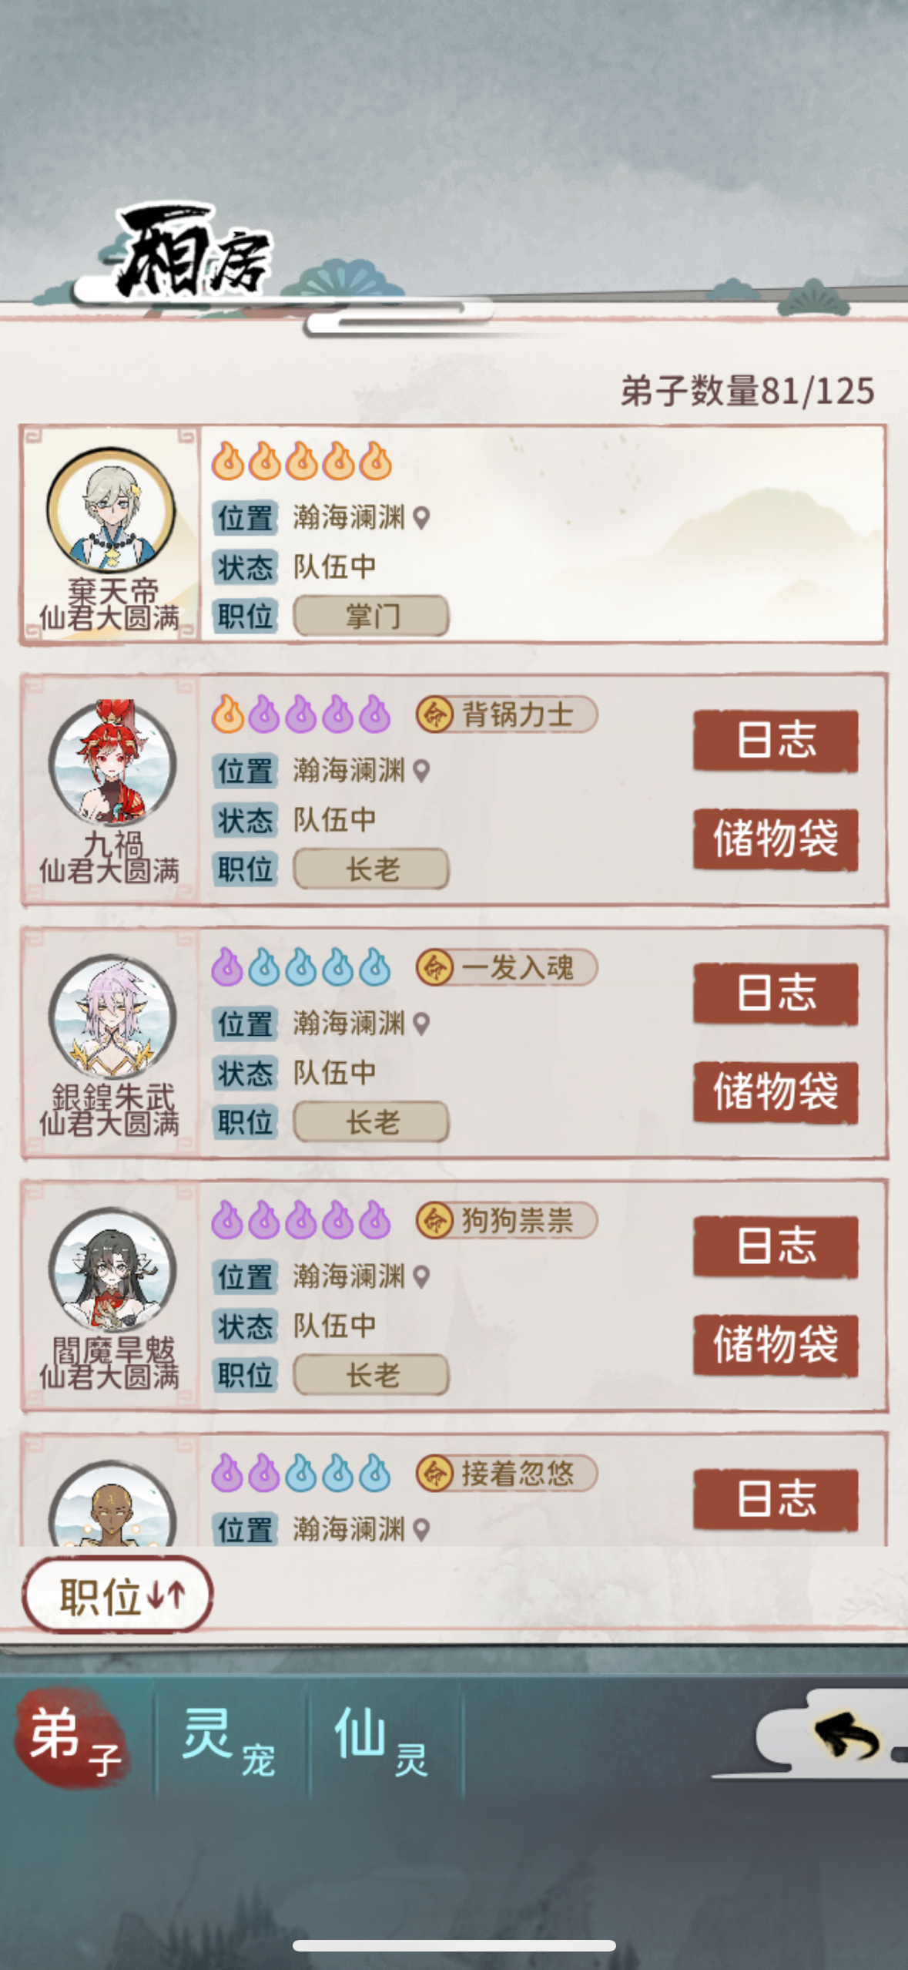908x1970 pixels.
Task: Tap the 一发入魂 fate badge
Action: click(506, 967)
